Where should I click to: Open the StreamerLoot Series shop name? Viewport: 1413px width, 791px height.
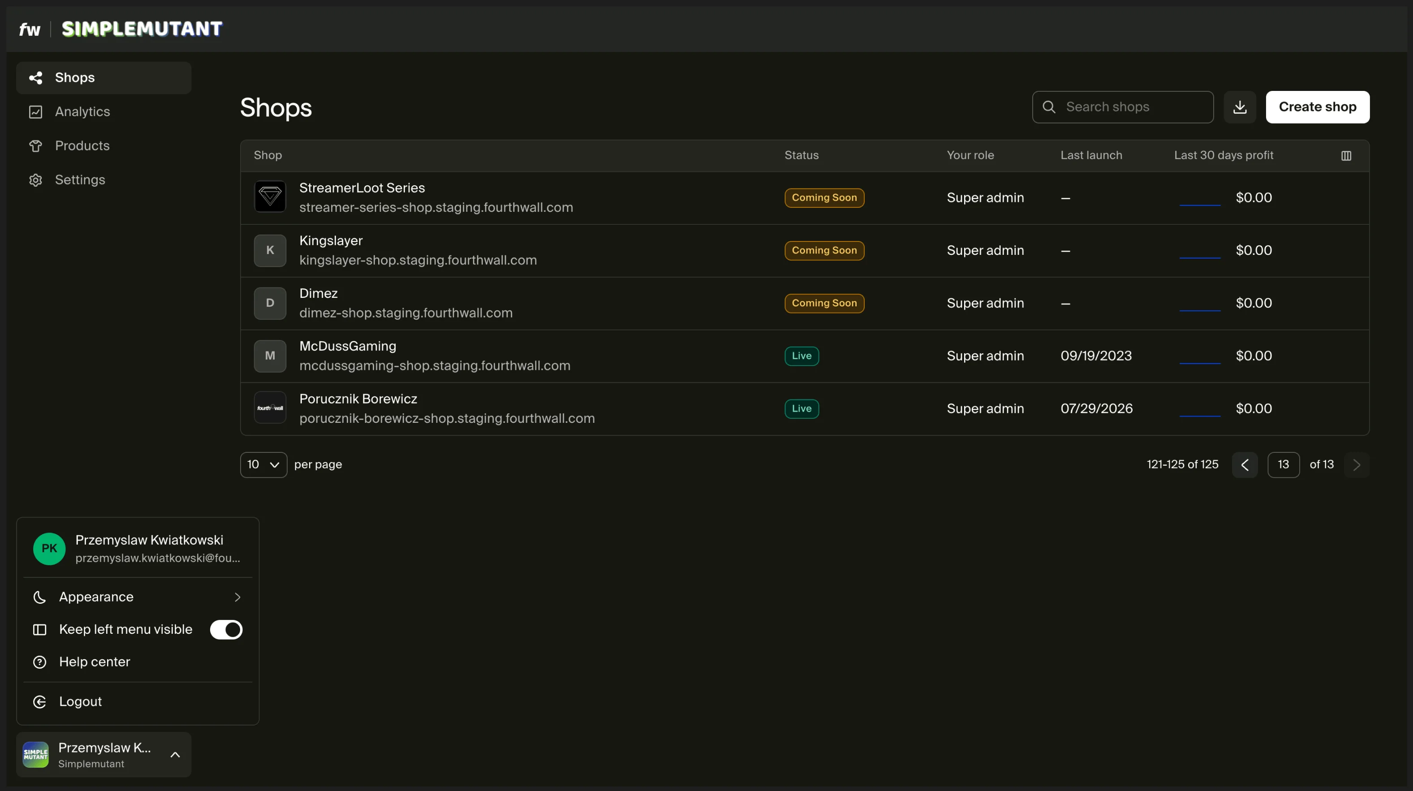pos(362,188)
